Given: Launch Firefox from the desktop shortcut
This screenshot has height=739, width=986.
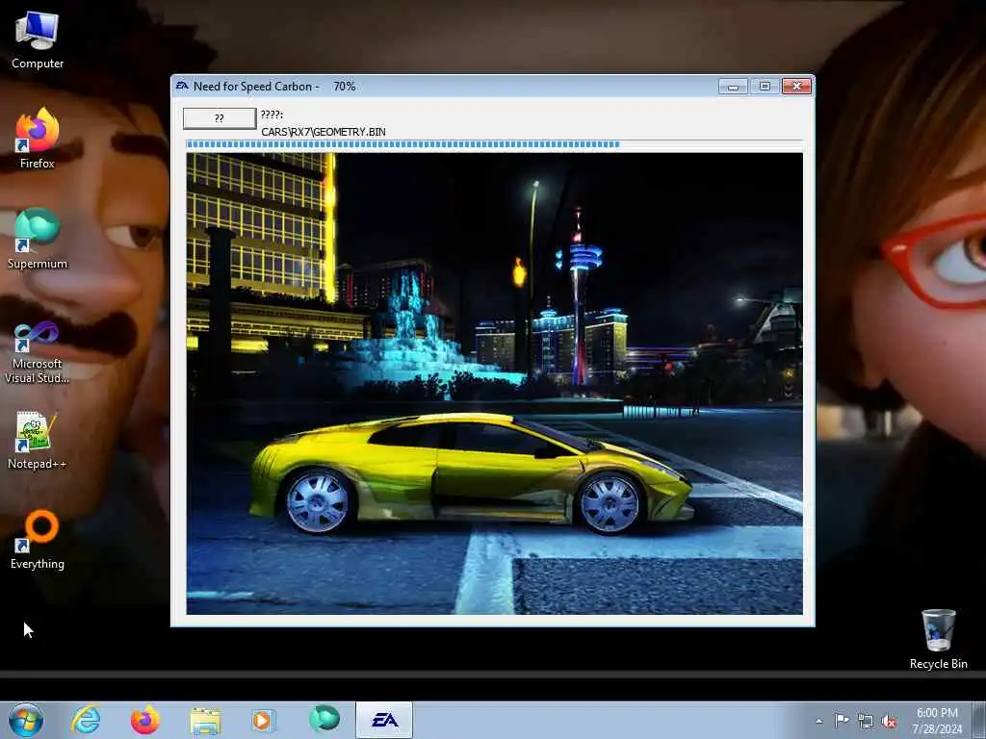Looking at the screenshot, I should (38, 139).
